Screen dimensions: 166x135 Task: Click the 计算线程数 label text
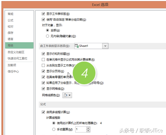[53, 118]
